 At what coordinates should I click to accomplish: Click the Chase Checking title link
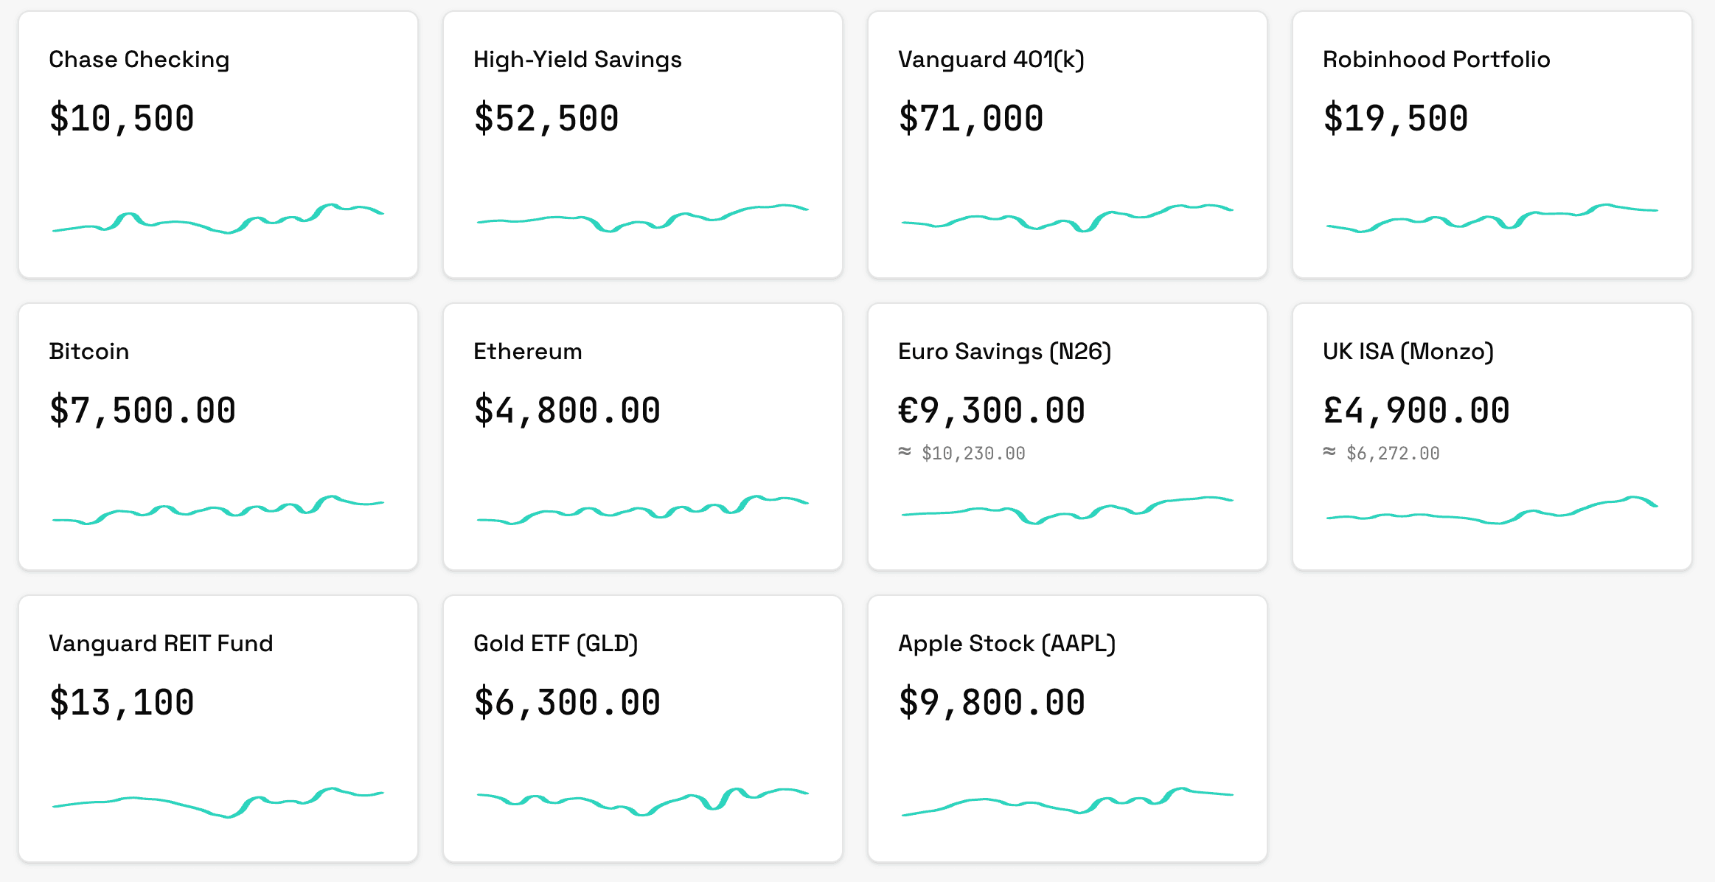point(139,60)
